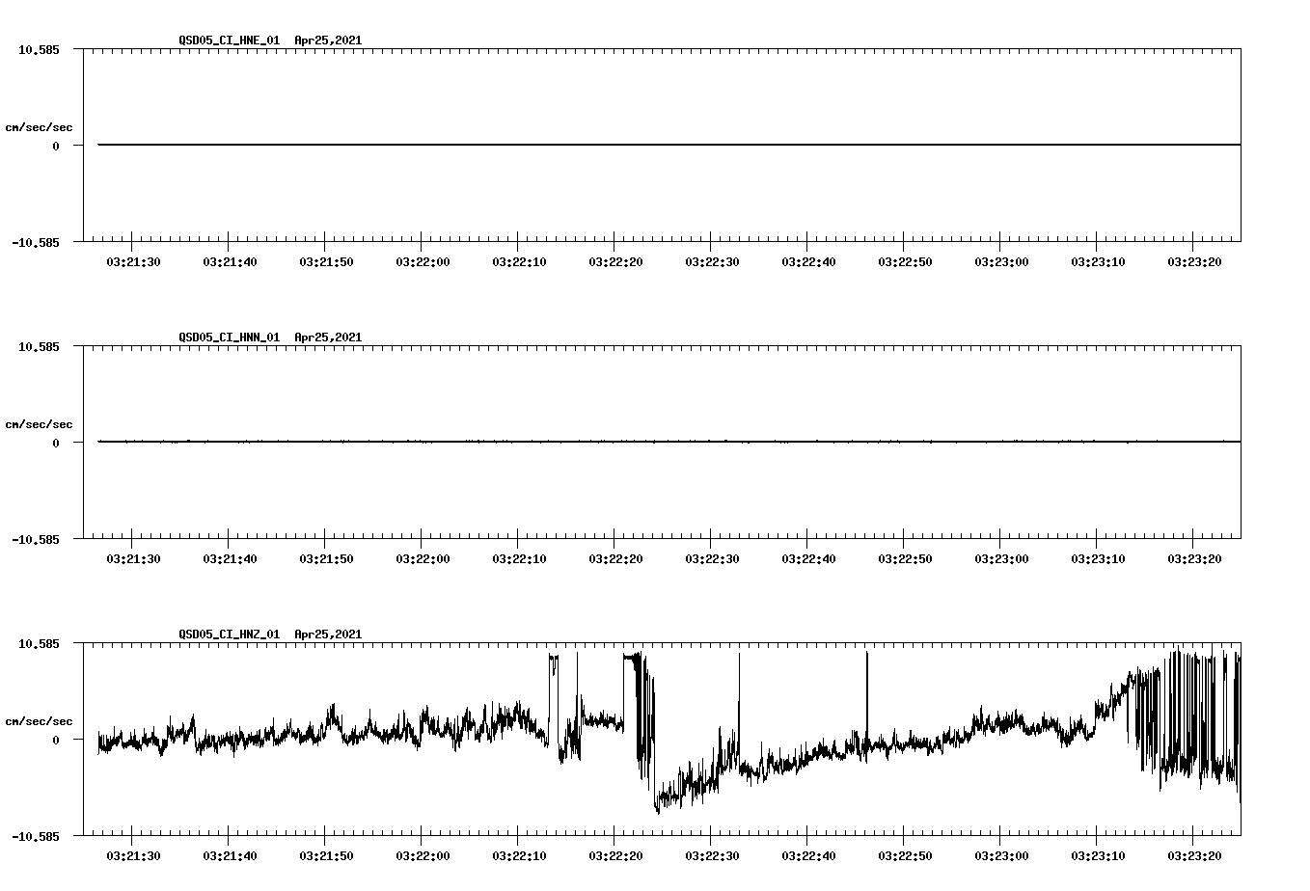Screen dimensions: 1310x891
Task: Select the Apr25,2021 date on the top plot
Action: 328,40
